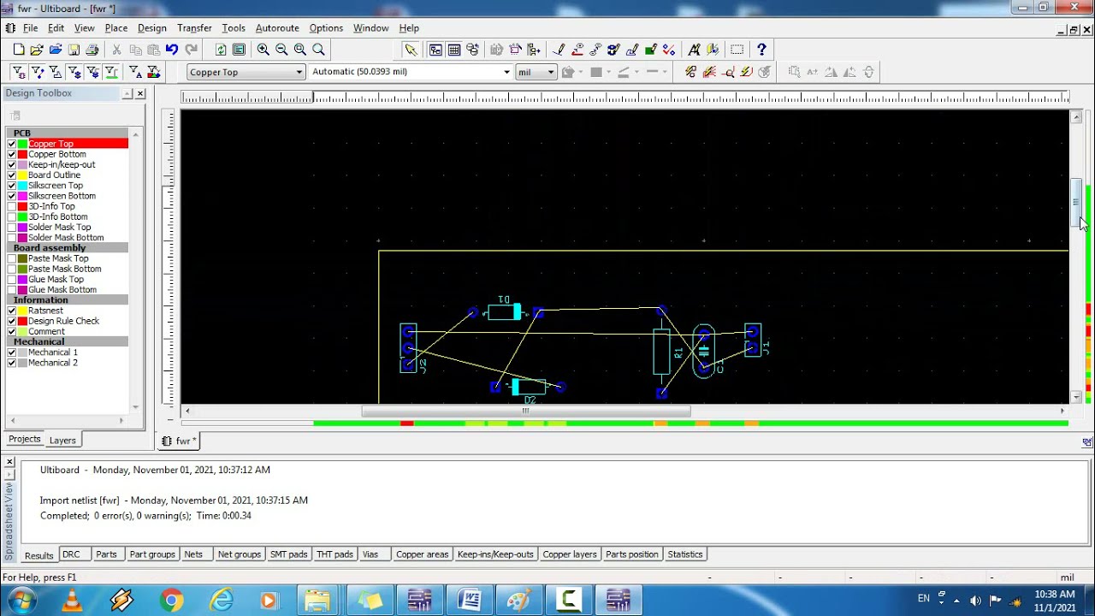Open the Place menu
The height and width of the screenshot is (616, 1095).
click(x=116, y=28)
